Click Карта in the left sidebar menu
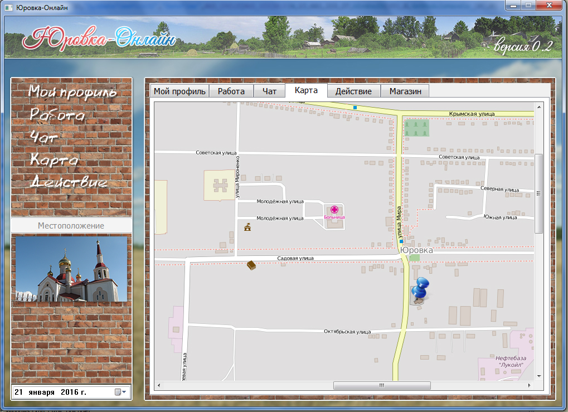The width and height of the screenshot is (568, 412). click(x=55, y=160)
